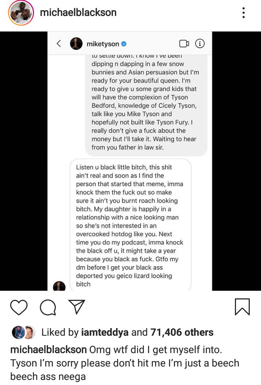Tap liker avatars beside Liked by

click(24, 332)
